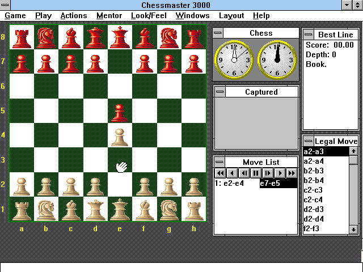Select legal move a2-a3
Screen dimensions: 363x272
pyautogui.click(x=326, y=151)
